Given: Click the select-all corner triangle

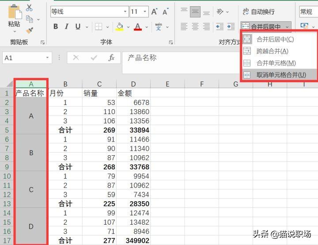Looking at the screenshot, I should pos(9,84).
